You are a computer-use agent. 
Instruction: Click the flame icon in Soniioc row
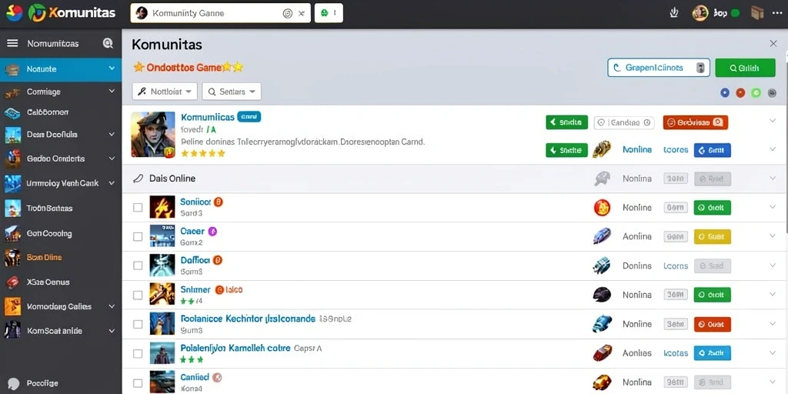(x=602, y=208)
